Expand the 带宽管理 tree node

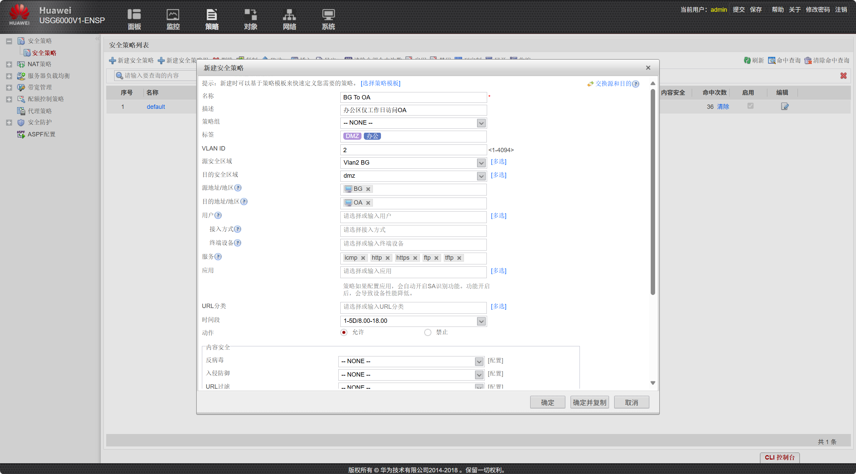9,88
